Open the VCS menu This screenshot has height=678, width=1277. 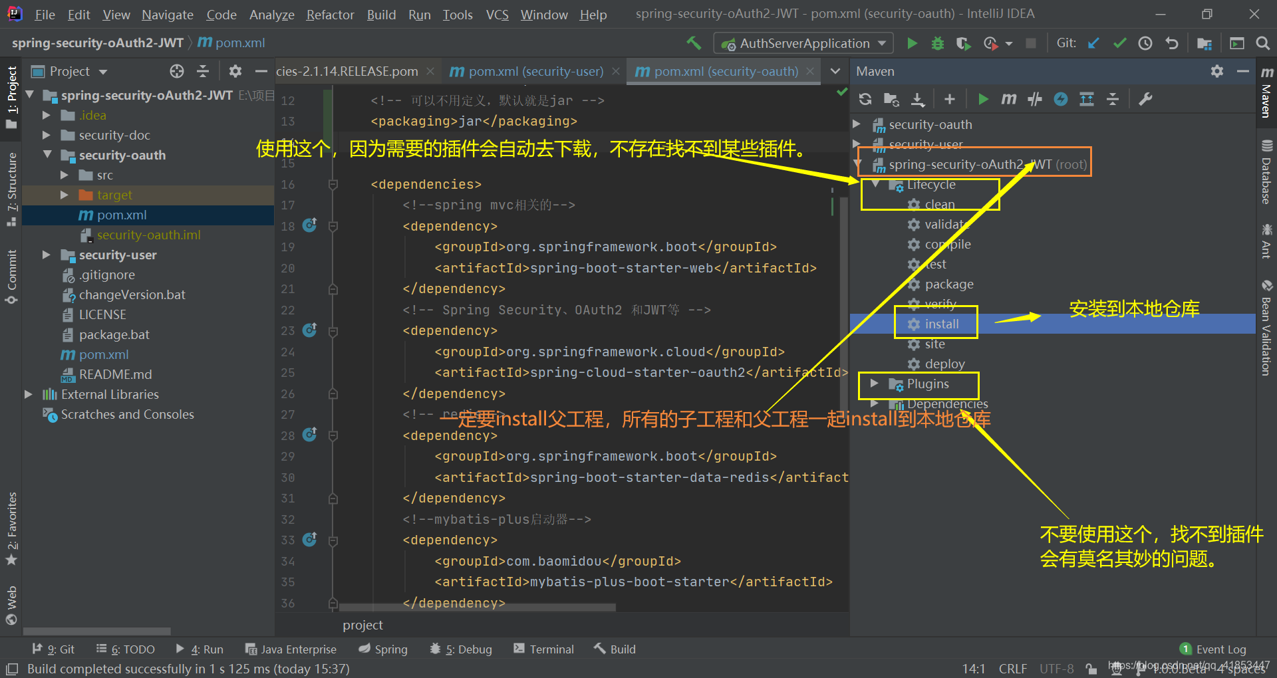497,15
